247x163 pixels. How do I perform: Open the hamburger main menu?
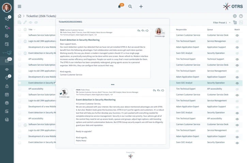click(x=19, y=6)
